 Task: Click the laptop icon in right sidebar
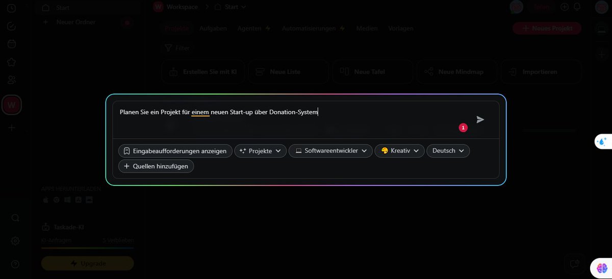[x=602, y=30]
